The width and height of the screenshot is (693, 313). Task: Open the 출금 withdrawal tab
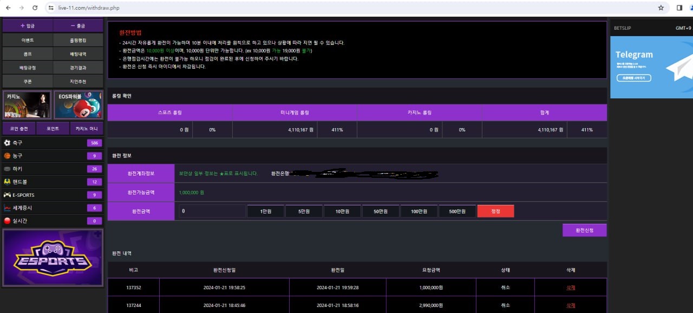78,26
